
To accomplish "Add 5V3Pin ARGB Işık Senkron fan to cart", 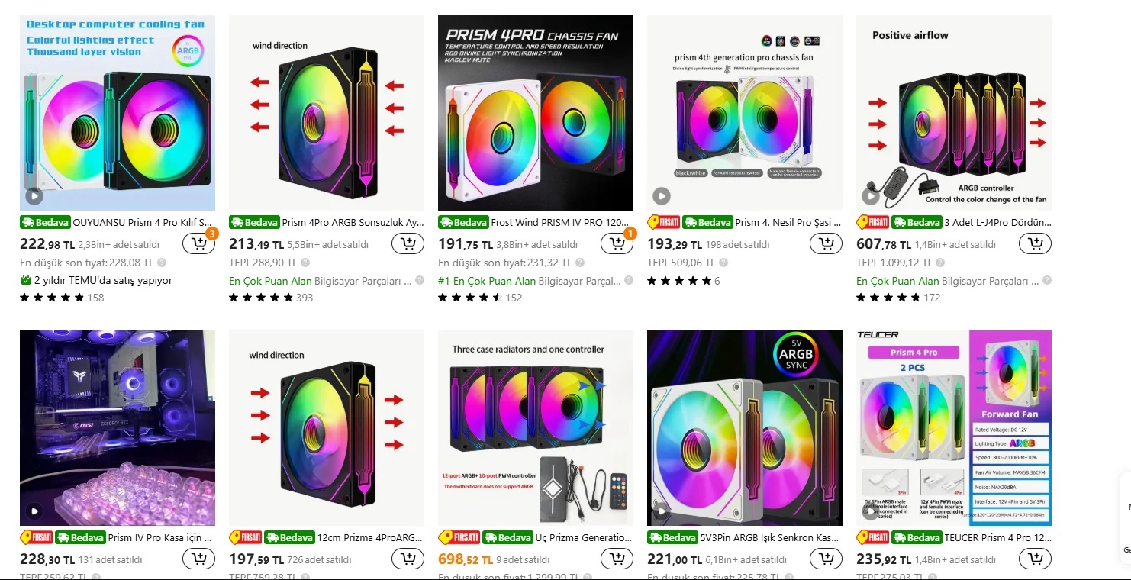I will click(x=826, y=559).
